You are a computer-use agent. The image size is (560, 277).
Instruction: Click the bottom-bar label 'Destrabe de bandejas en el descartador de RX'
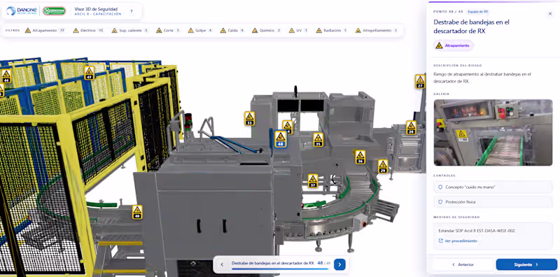tap(273, 263)
